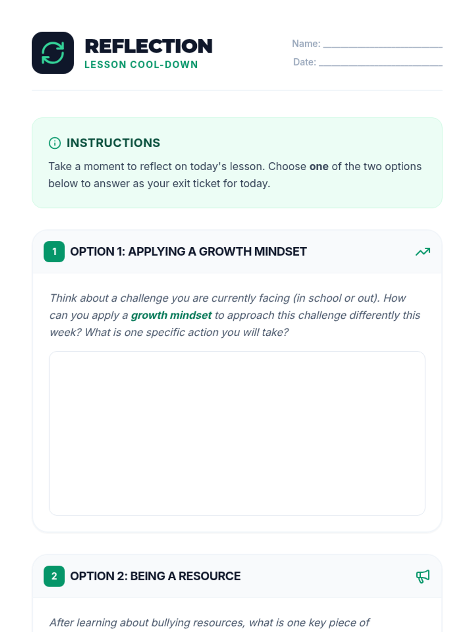Click inside the Option 1 answer box

click(x=237, y=433)
